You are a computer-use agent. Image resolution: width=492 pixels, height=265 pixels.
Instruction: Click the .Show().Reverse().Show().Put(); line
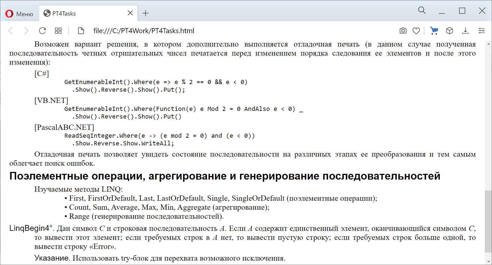tap(128, 90)
